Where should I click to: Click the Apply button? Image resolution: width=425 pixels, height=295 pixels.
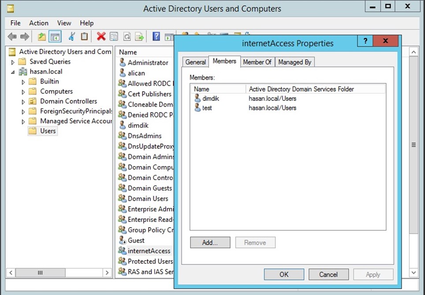(x=373, y=274)
